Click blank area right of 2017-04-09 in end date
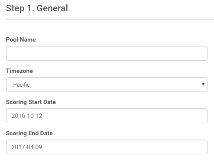Image resolution: width=214 pixels, height=163 pixels. click(x=124, y=147)
